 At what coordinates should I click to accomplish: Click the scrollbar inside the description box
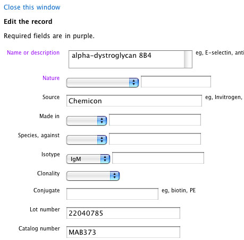pyautogui.click(x=188, y=59)
